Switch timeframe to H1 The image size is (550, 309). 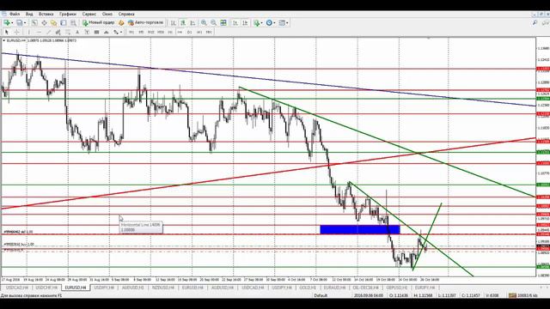[x=170, y=32]
